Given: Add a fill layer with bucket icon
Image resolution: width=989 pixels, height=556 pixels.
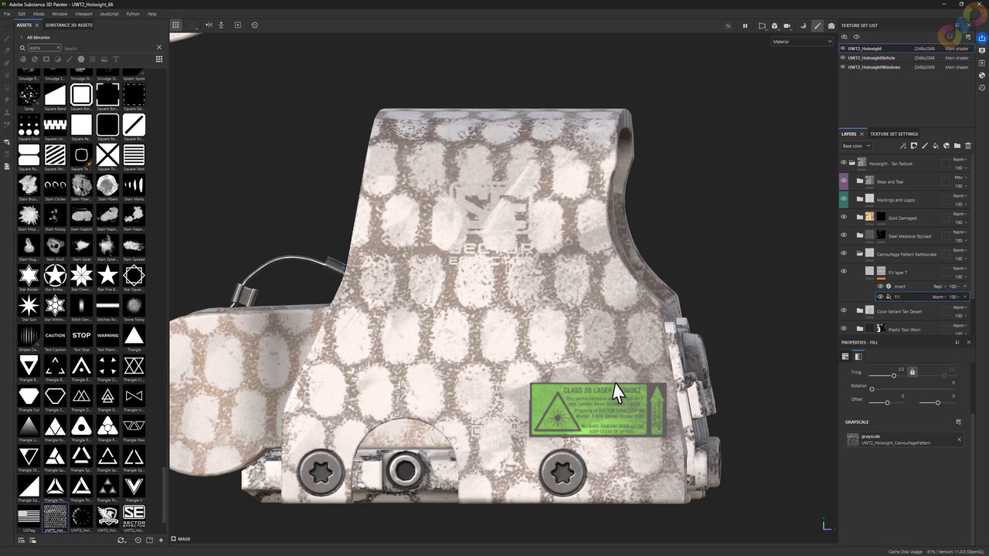Looking at the screenshot, I should [x=936, y=146].
